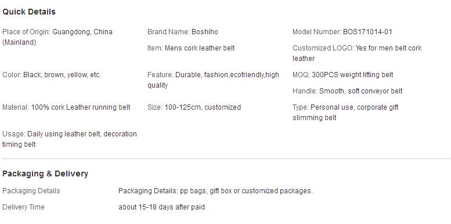Click the MOQ 300PCS entry
This screenshot has width=451, height=224.
343,75
